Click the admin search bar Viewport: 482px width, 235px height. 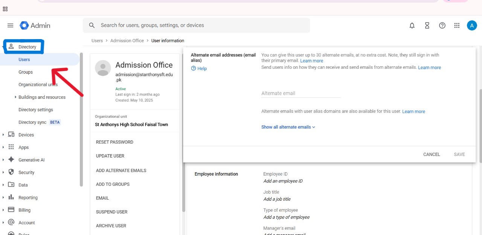pyautogui.click(x=196, y=25)
